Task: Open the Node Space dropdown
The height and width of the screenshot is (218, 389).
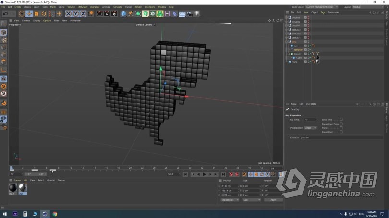Action: [321, 7]
